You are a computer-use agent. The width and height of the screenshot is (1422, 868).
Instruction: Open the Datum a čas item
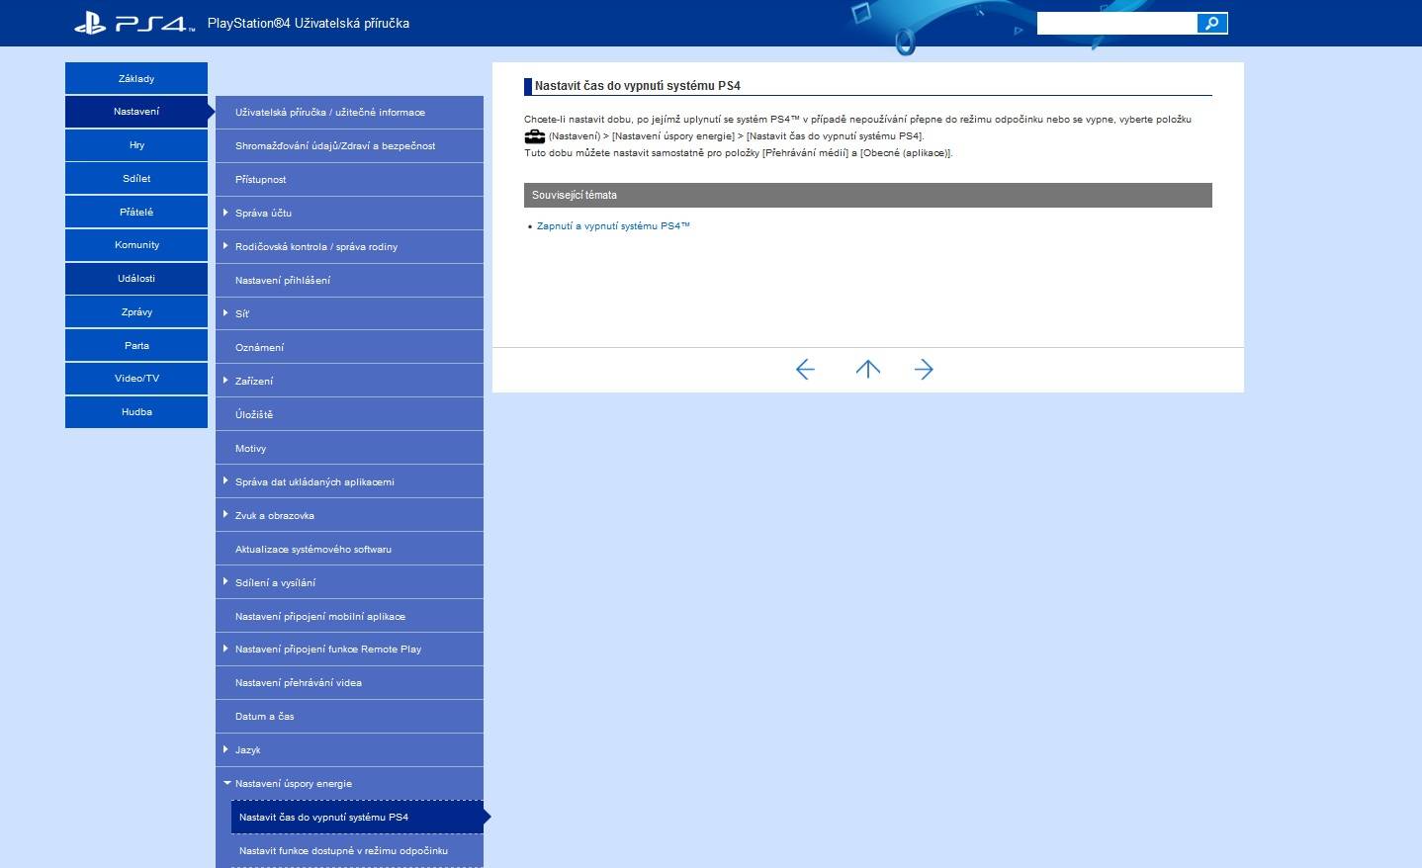pos(349,717)
